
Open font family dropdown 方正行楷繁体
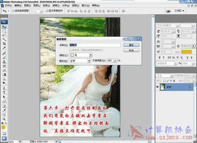pyautogui.click(x=177, y=26)
